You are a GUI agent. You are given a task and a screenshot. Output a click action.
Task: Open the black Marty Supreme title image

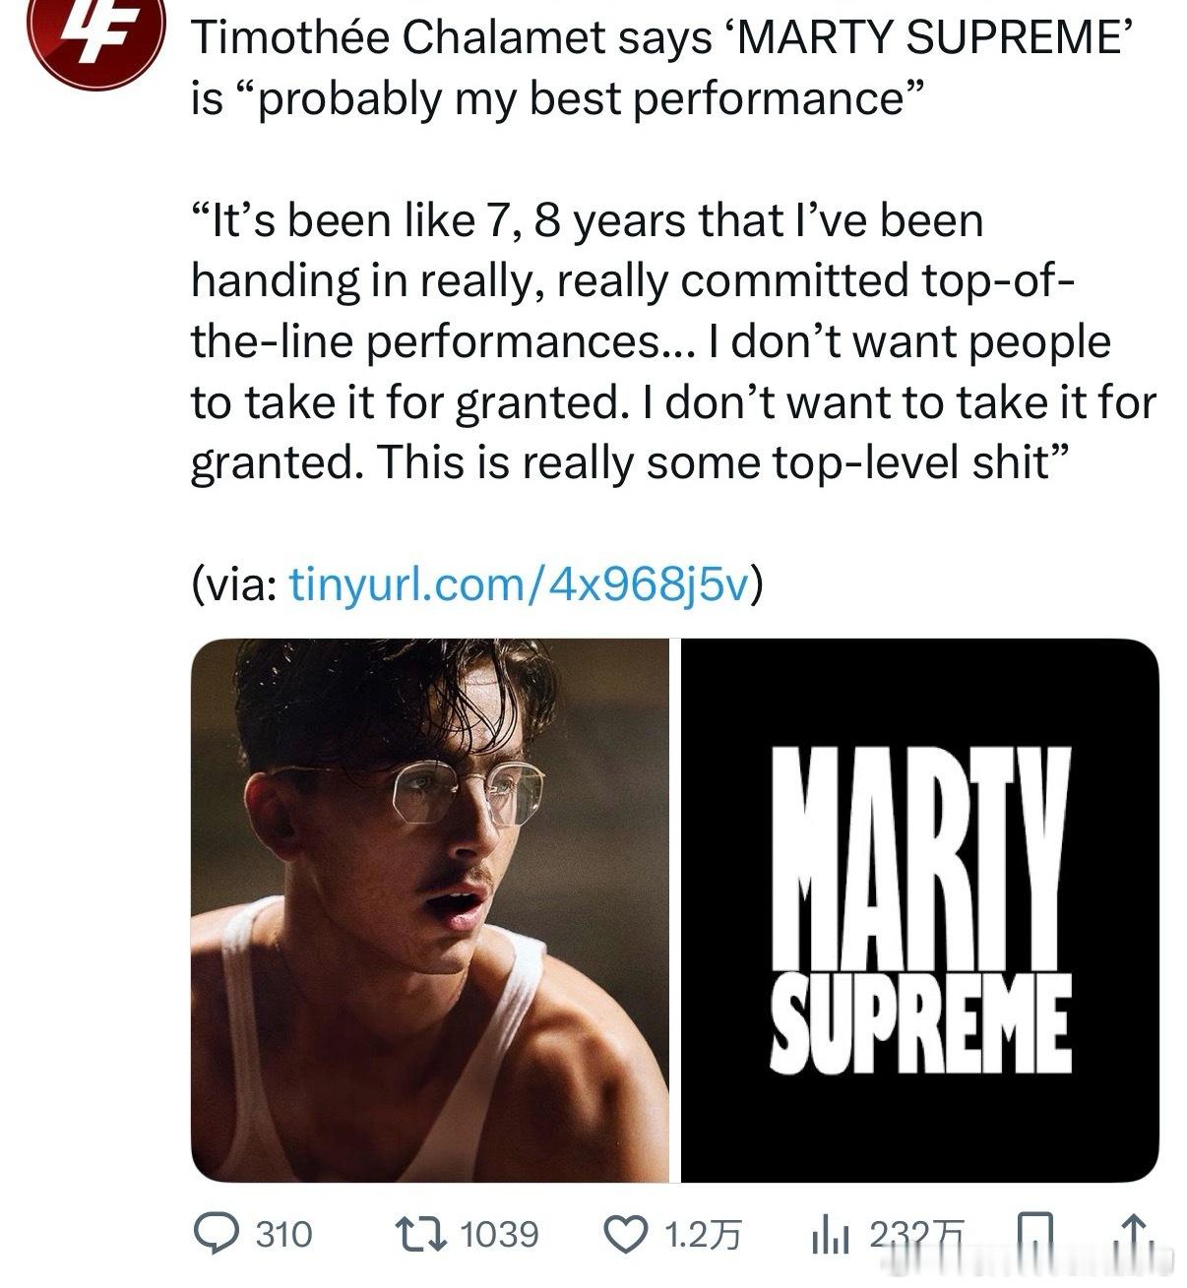(919, 909)
